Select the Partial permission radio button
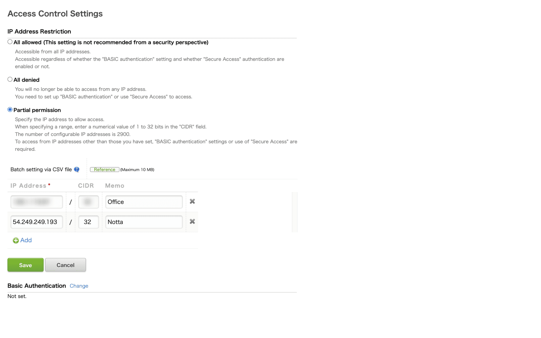 point(10,110)
